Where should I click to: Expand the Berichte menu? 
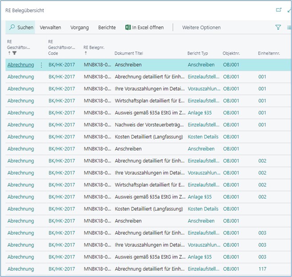tap(107, 28)
